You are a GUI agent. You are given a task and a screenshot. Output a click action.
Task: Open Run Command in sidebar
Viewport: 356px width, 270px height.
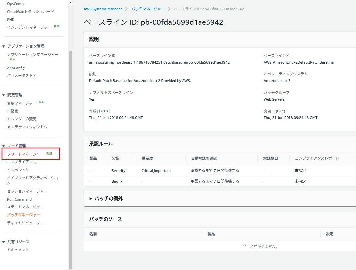19,199
